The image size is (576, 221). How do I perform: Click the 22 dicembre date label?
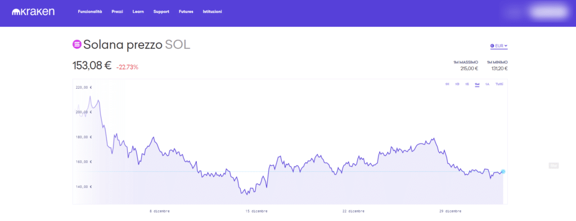(x=353, y=211)
